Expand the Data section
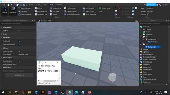This screenshot has width=170, height=95. [x=2, y=34]
